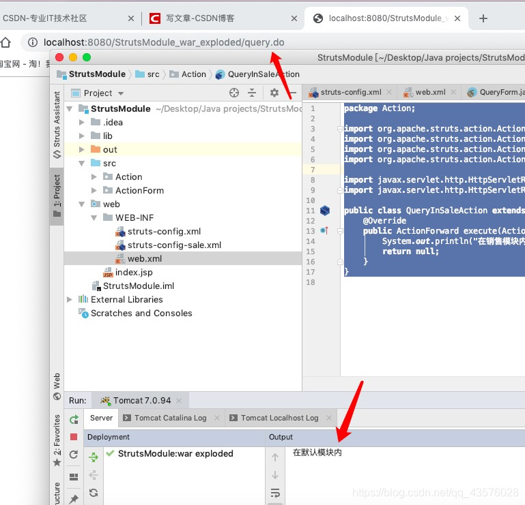Collapse the web folder
This screenshot has height=505, width=525.
coord(82,204)
